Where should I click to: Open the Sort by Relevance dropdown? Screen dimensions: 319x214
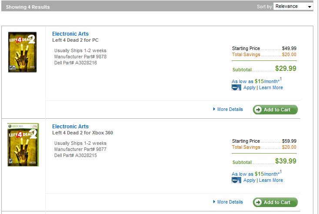(x=293, y=7)
